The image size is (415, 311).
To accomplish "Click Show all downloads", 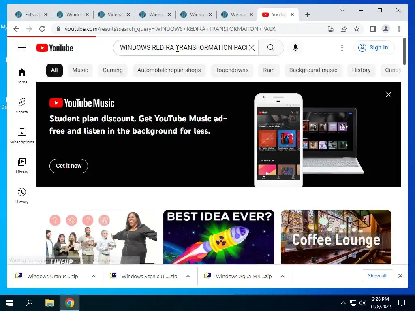I will (377, 276).
